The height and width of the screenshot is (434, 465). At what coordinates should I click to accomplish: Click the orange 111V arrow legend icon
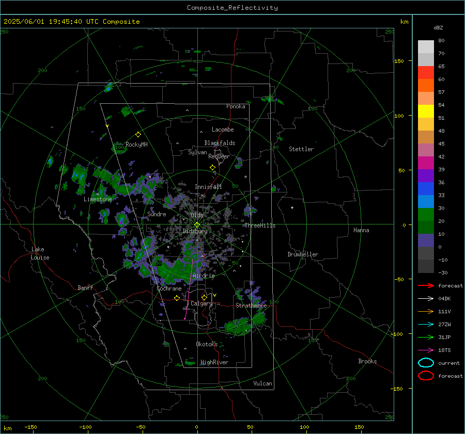point(426,311)
